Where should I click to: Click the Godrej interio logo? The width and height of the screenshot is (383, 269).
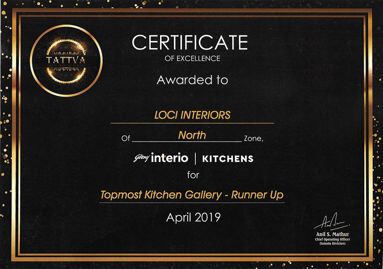161,158
